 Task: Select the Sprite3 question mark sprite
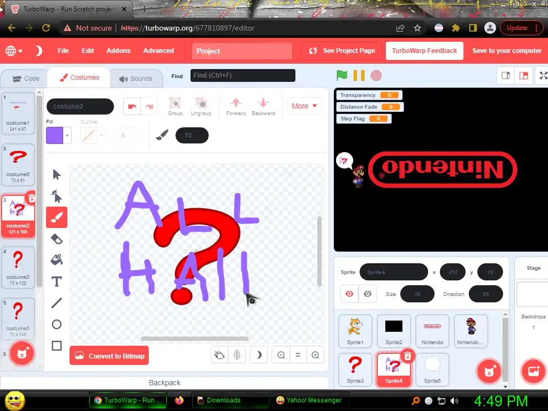click(x=355, y=369)
